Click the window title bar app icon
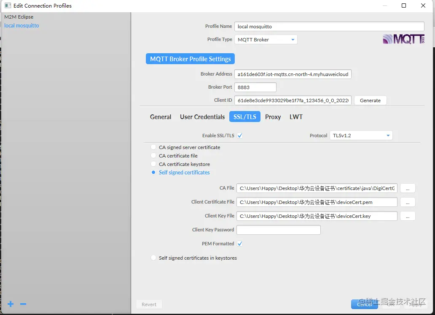The width and height of the screenshot is (435, 315). [8, 5]
